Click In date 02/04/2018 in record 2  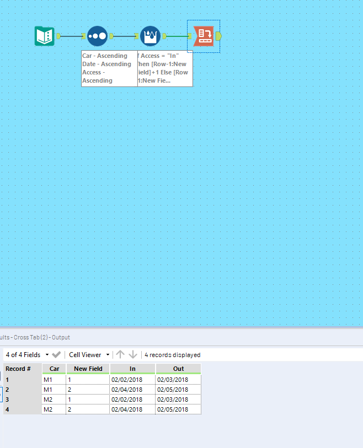pyautogui.click(x=132, y=390)
